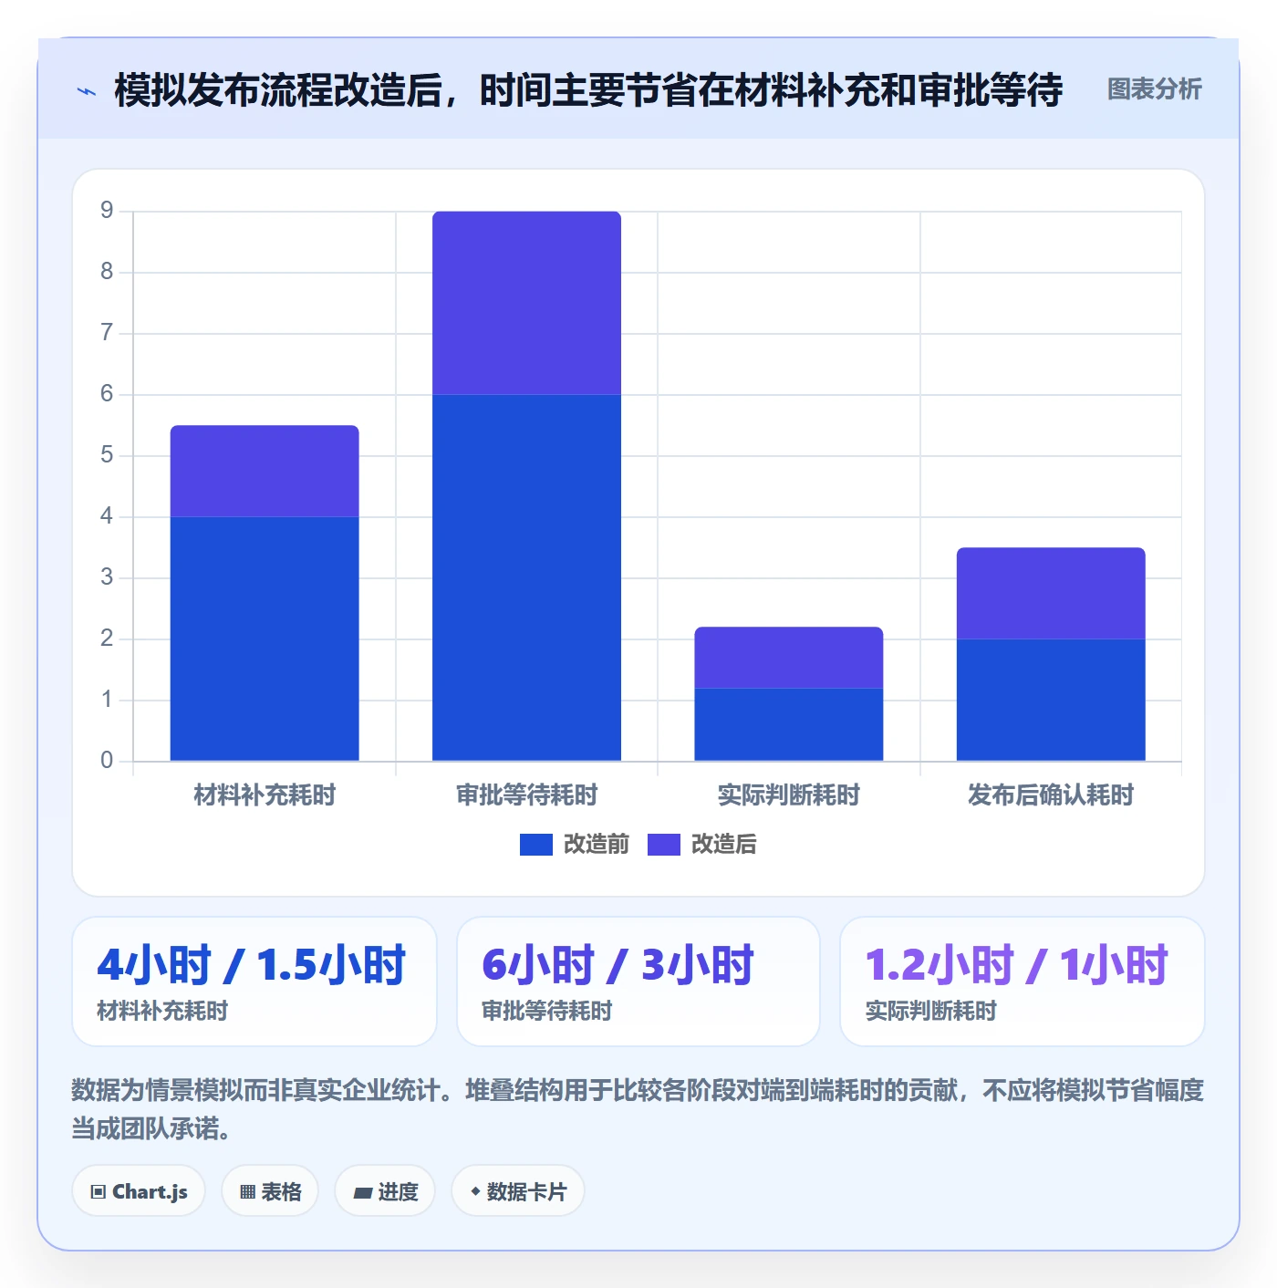Click the 发布后确认耗时 x-axis label
The image size is (1277, 1288).
pos(1051,795)
